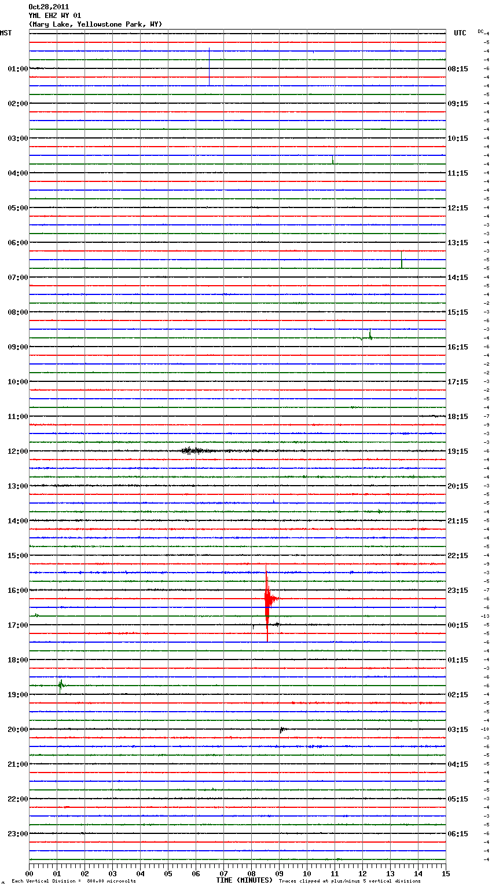Click the 06:15 UTC time label
492x889 pixels.
tap(458, 834)
